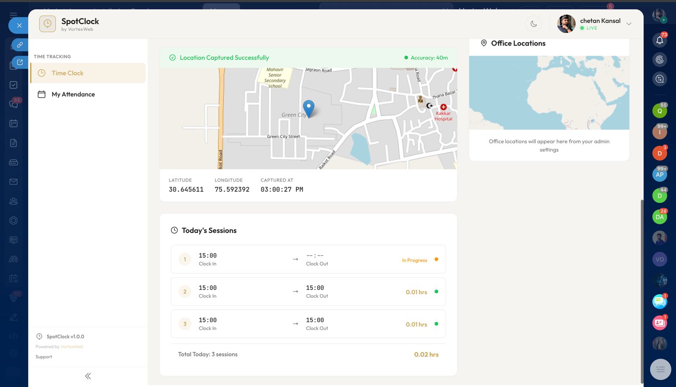Open the link icon button on left
676x387 pixels.
point(20,45)
